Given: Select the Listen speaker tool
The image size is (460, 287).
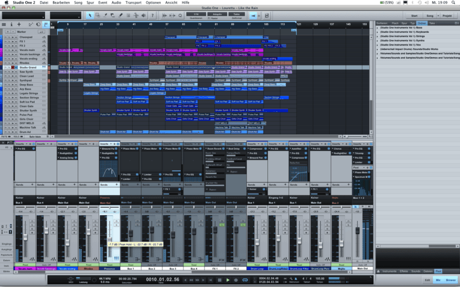Looking at the screenshot, I should click(x=144, y=15).
